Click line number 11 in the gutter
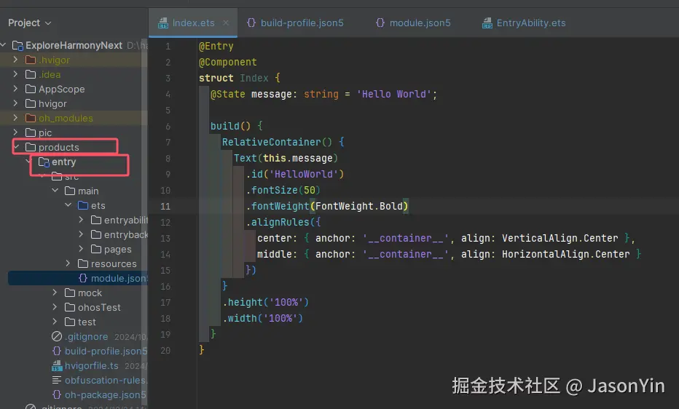Viewport: 679px width, 409px height. [165, 206]
